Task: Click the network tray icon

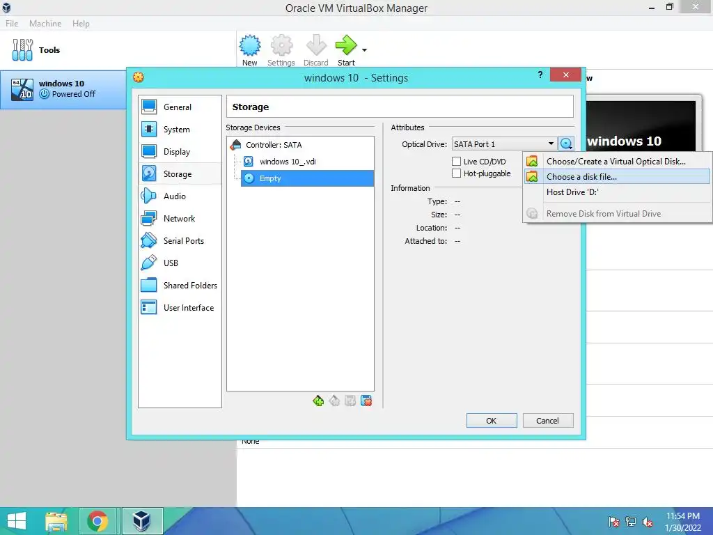Action: coord(631,522)
